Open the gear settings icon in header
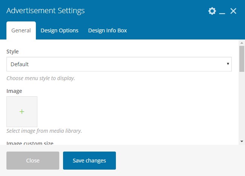This screenshot has height=176, width=245. pyautogui.click(x=212, y=11)
